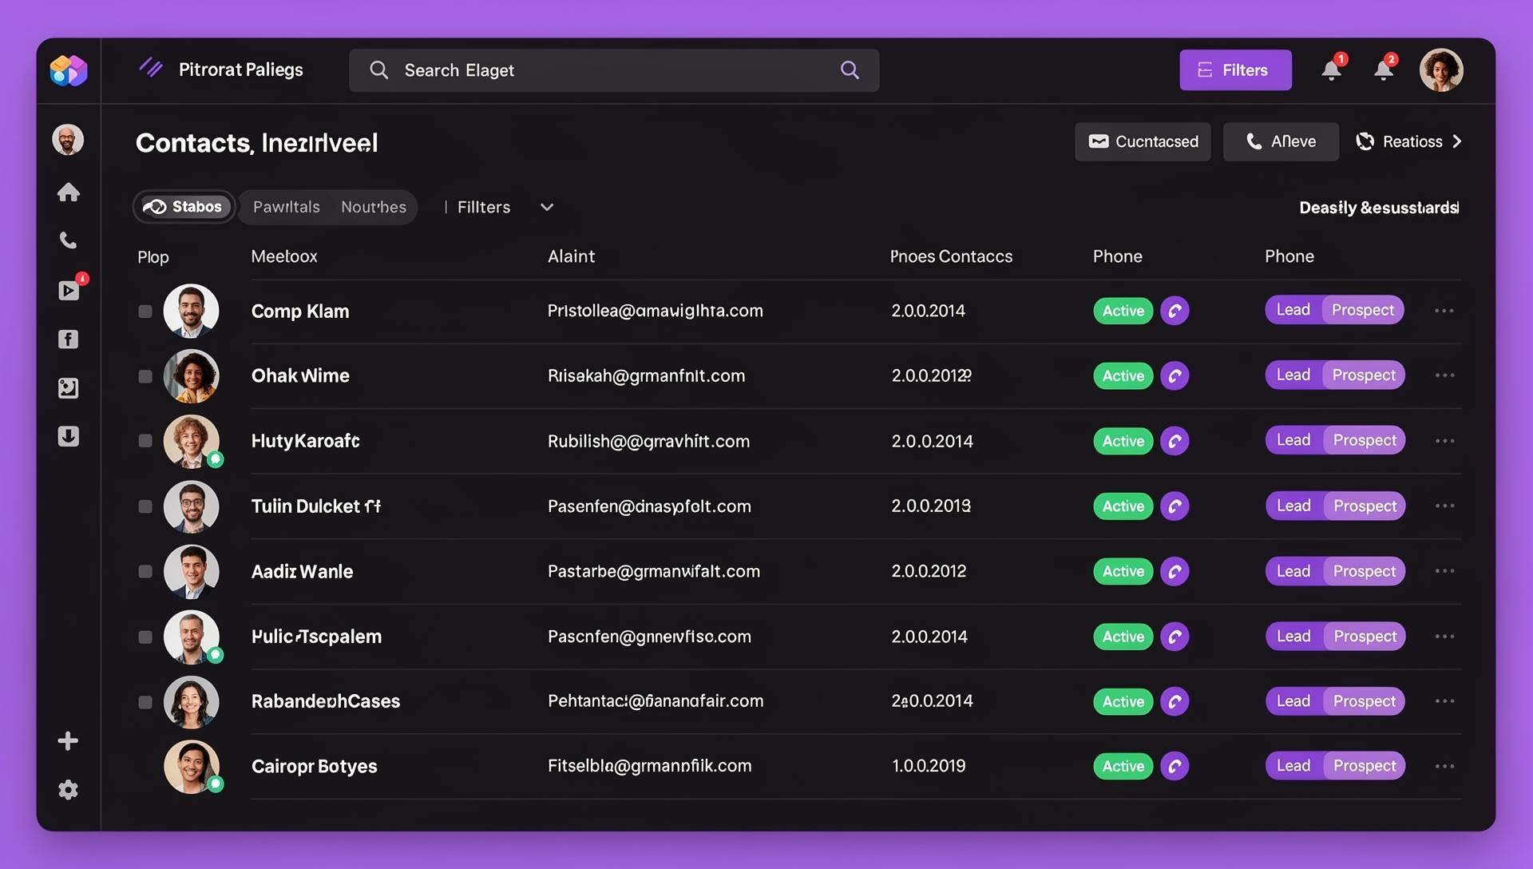Viewport: 1533px width, 869px height.
Task: Click Active status for HutyKaroafc
Action: click(x=1123, y=441)
